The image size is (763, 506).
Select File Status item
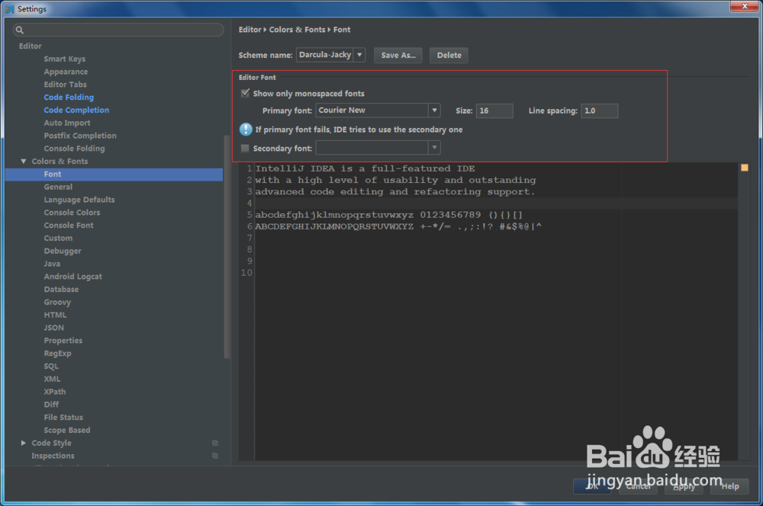[63, 417]
